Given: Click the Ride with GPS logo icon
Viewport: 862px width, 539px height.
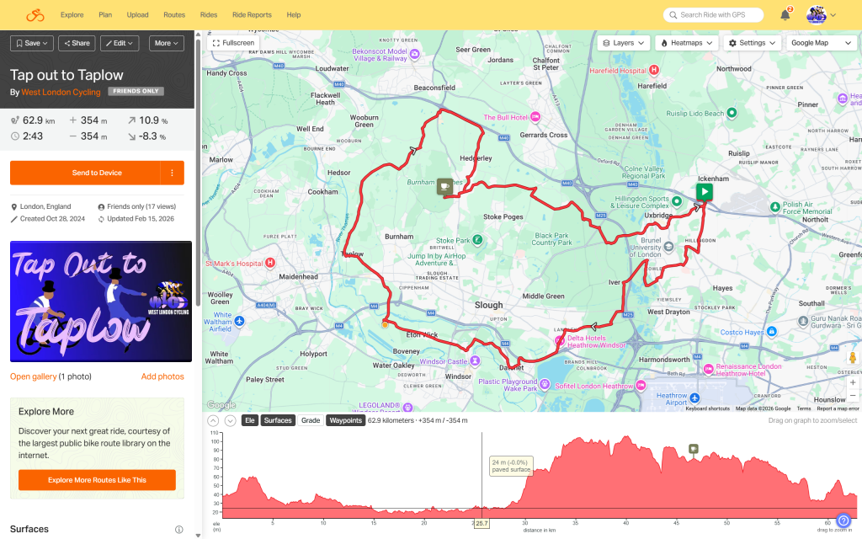Looking at the screenshot, I should [35, 15].
